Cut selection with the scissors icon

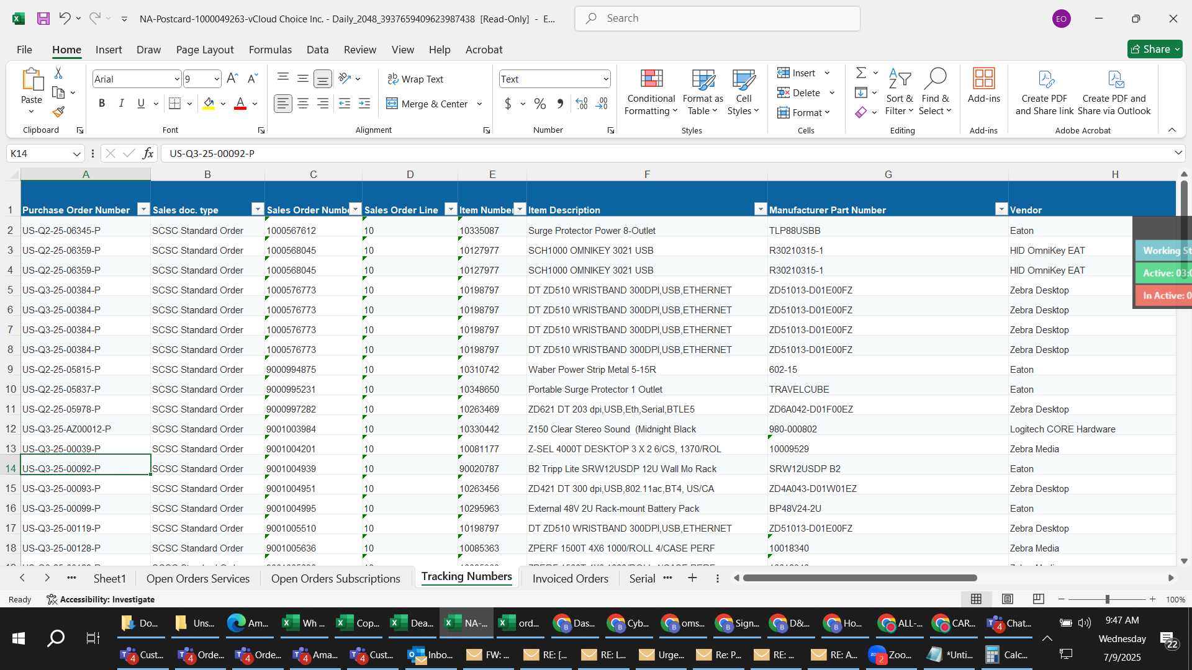pos(58,73)
